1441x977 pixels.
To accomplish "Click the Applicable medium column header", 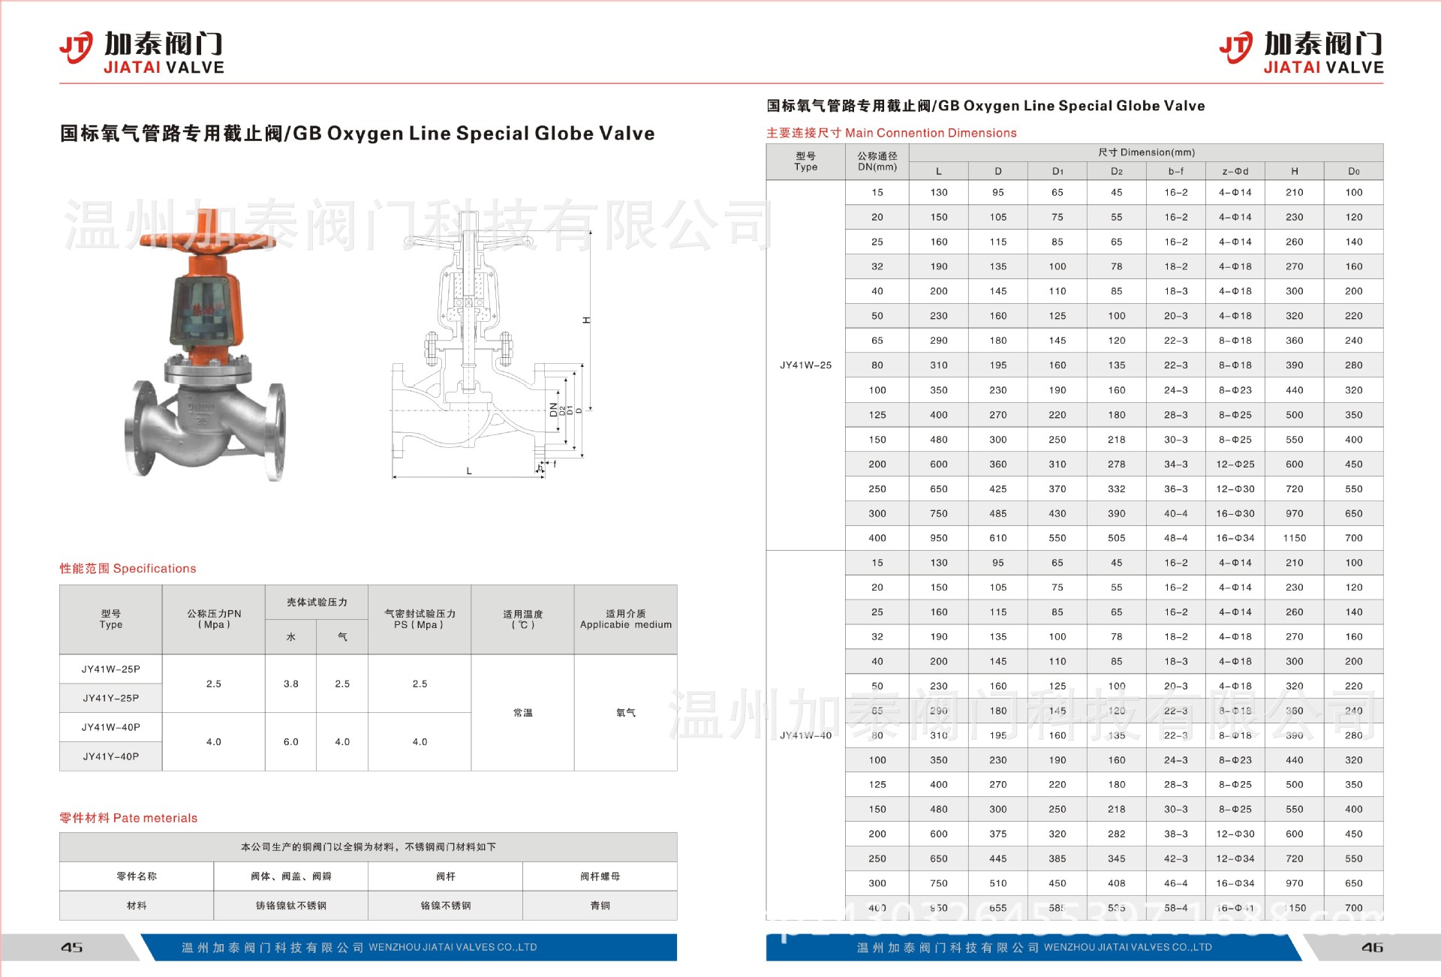I will click(625, 619).
